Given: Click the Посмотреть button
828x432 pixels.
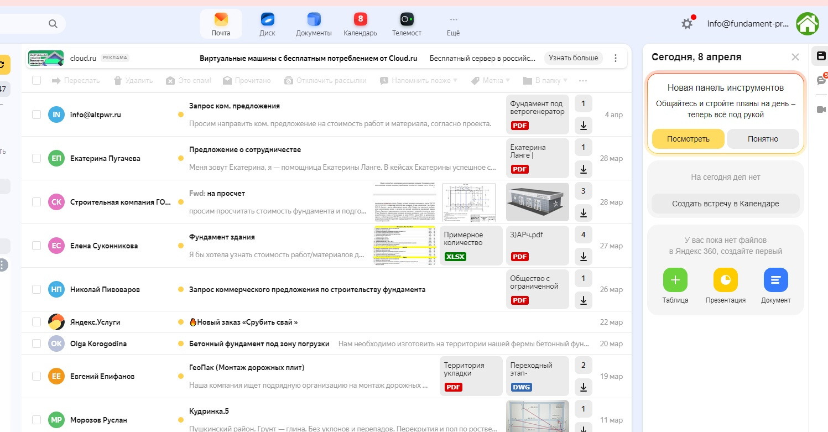Looking at the screenshot, I should 688,139.
